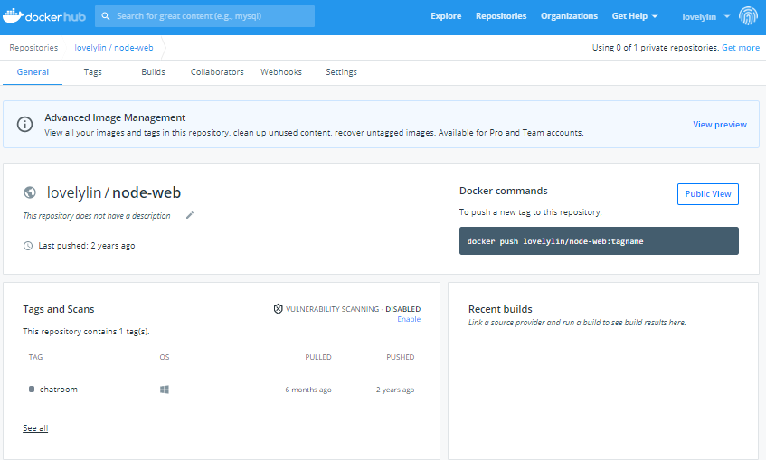Click the Docker Hub whale logo

point(44,16)
